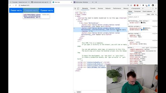This screenshot has height=93, width=166.
Task: Select the Computed pane tab
Action: 137,11
